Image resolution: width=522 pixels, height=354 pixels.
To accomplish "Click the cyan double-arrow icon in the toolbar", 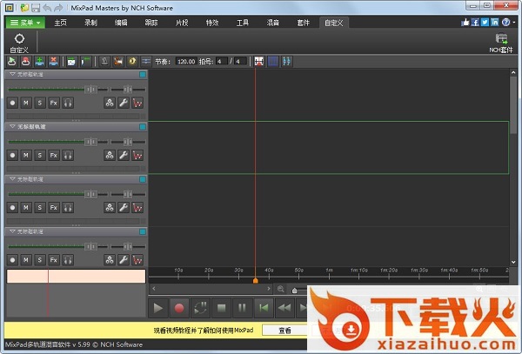I will point(286,62).
